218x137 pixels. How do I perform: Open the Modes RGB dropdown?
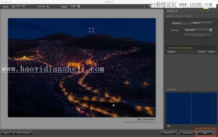(75, 7)
